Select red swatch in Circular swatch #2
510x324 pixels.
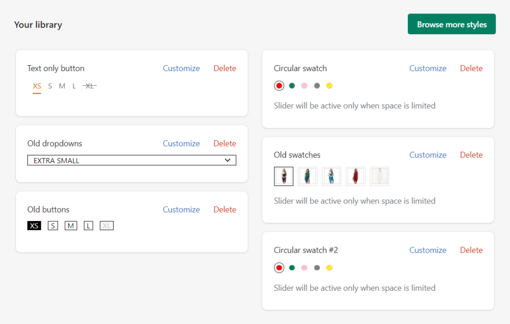(x=279, y=268)
